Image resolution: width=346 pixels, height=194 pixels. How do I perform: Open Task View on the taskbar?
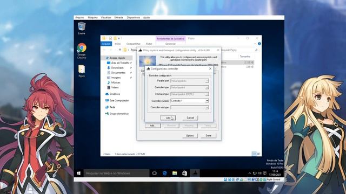pos(154,174)
